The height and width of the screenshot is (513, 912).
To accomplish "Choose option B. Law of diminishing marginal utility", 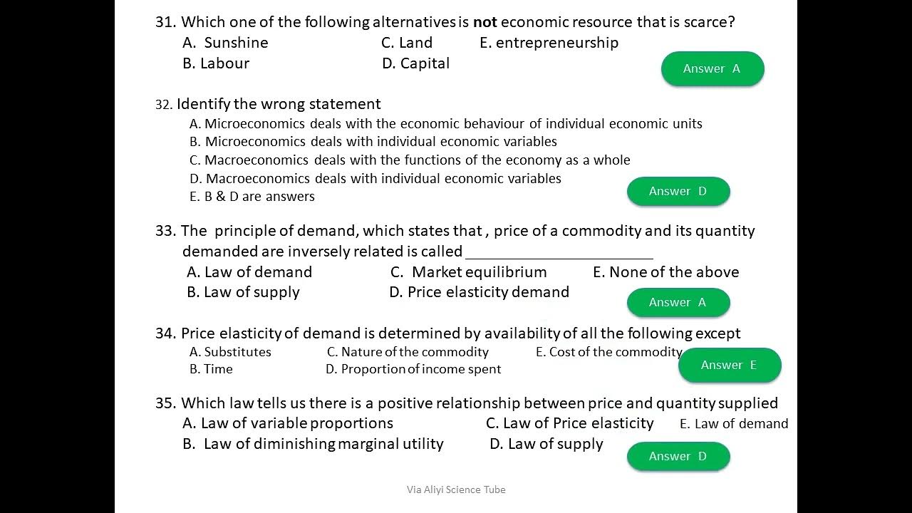I will pos(313,444).
